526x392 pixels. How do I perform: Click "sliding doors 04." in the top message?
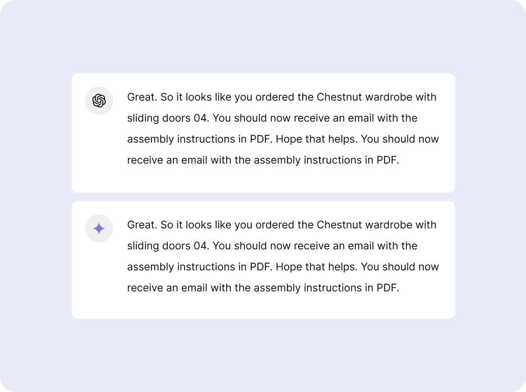[168, 118]
